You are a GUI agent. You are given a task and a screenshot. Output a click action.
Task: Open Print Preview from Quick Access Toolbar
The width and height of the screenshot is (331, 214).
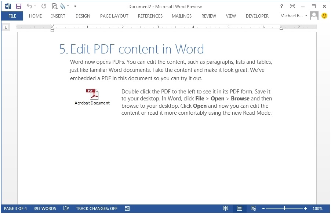[x=55, y=6]
